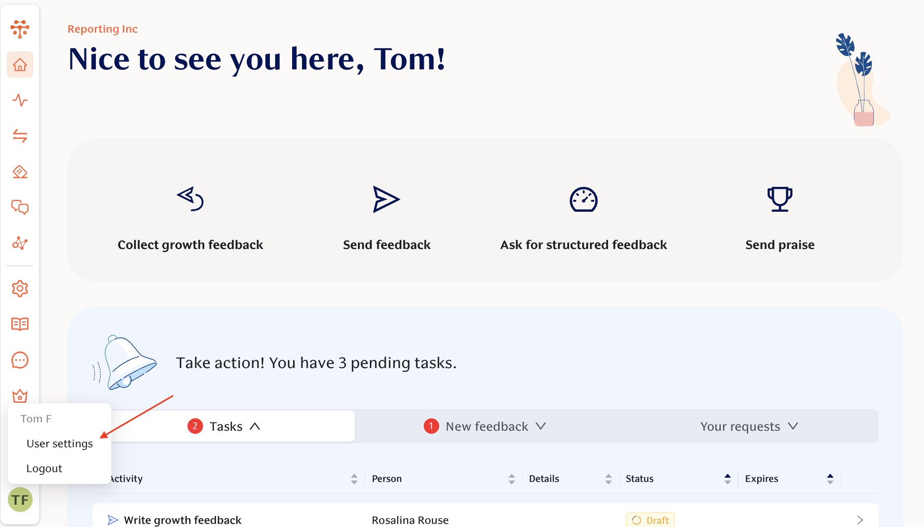Viewport: 924px width, 527px height.
Task: Select Logout from the profile menu
Action: (45, 468)
